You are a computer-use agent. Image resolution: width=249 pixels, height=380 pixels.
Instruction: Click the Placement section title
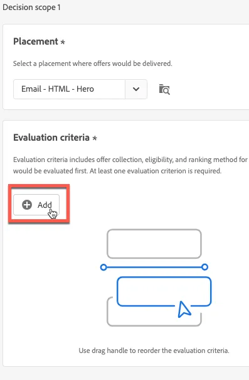click(x=36, y=41)
